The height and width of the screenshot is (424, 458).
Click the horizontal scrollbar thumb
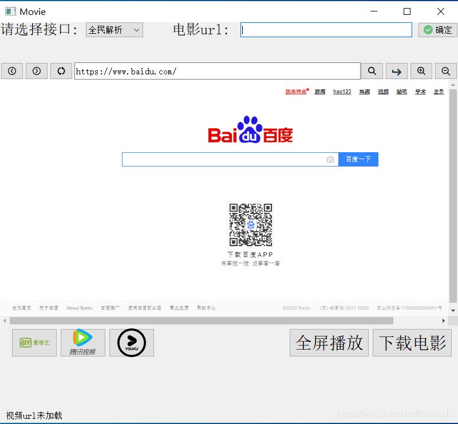[202, 320]
